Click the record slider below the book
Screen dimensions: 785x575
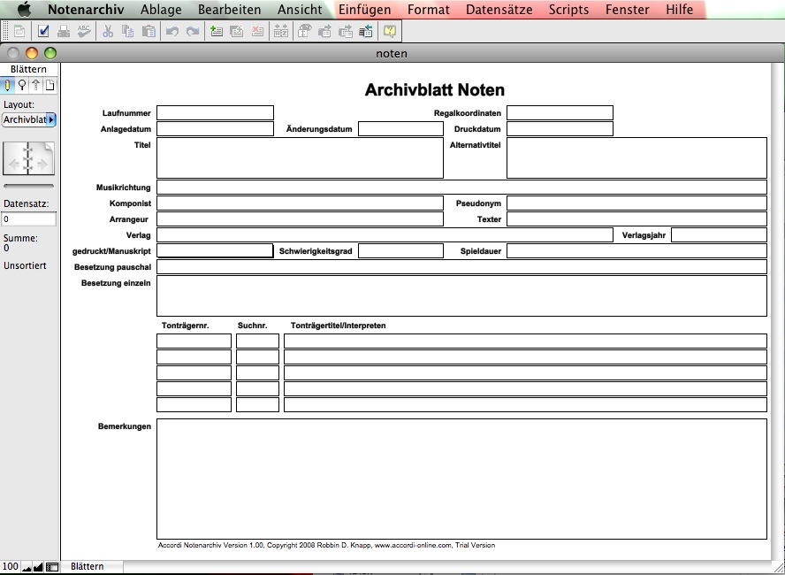[28, 186]
